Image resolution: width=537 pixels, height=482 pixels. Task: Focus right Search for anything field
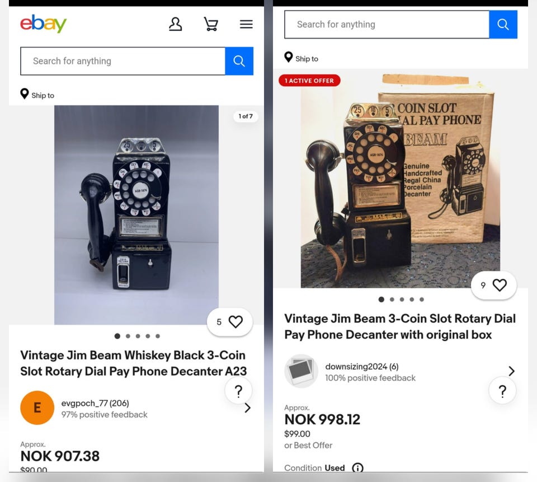tap(387, 24)
